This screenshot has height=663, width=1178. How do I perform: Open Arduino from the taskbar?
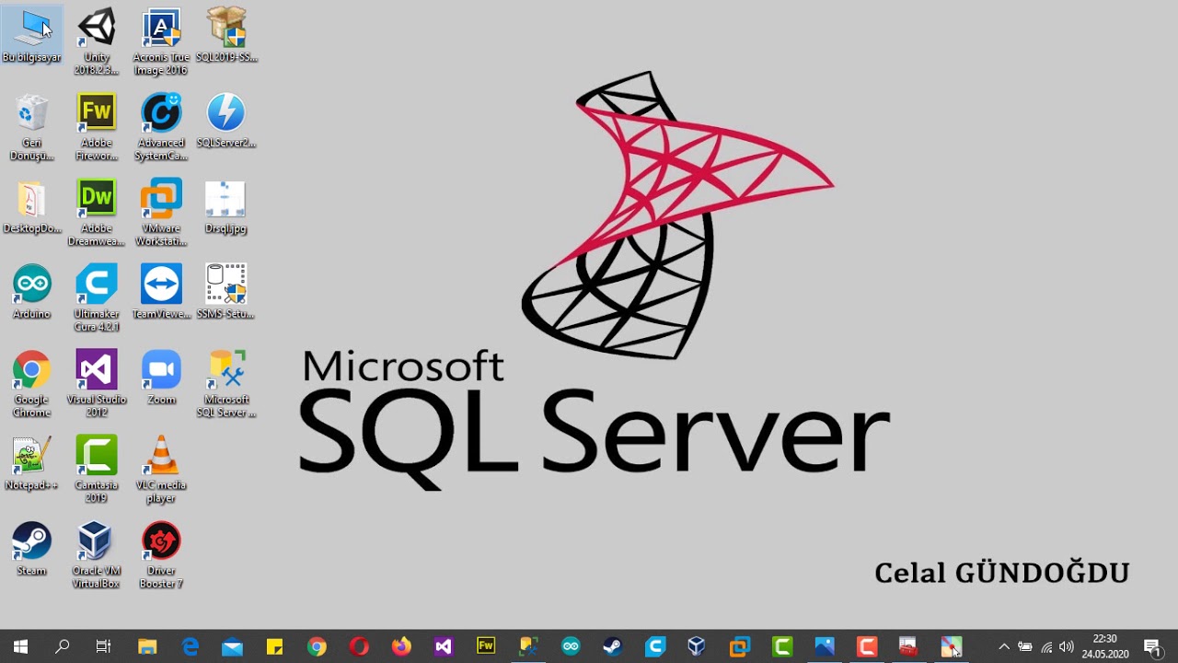[571, 646]
